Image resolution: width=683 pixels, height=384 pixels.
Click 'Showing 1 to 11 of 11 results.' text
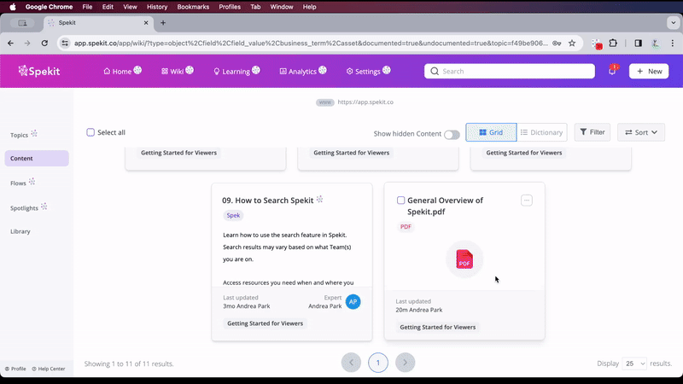coord(129,364)
